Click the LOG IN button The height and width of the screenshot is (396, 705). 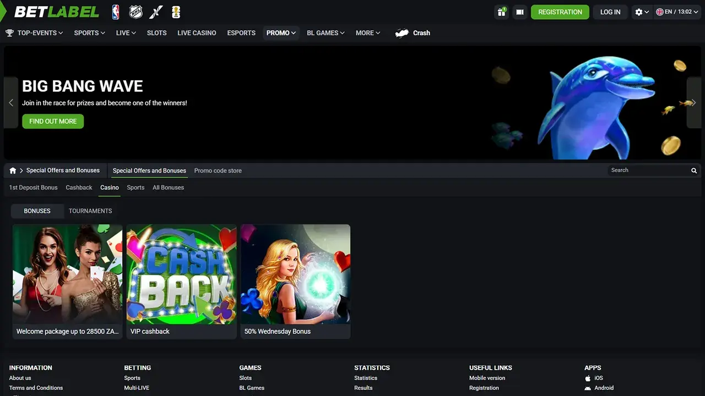point(610,12)
